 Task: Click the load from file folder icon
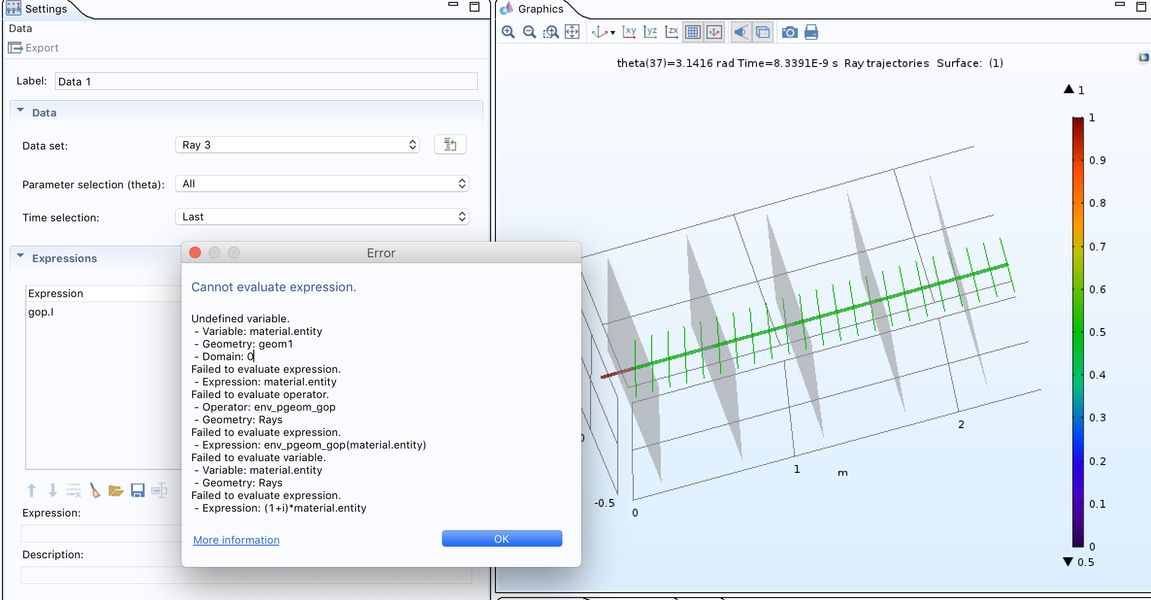(116, 490)
